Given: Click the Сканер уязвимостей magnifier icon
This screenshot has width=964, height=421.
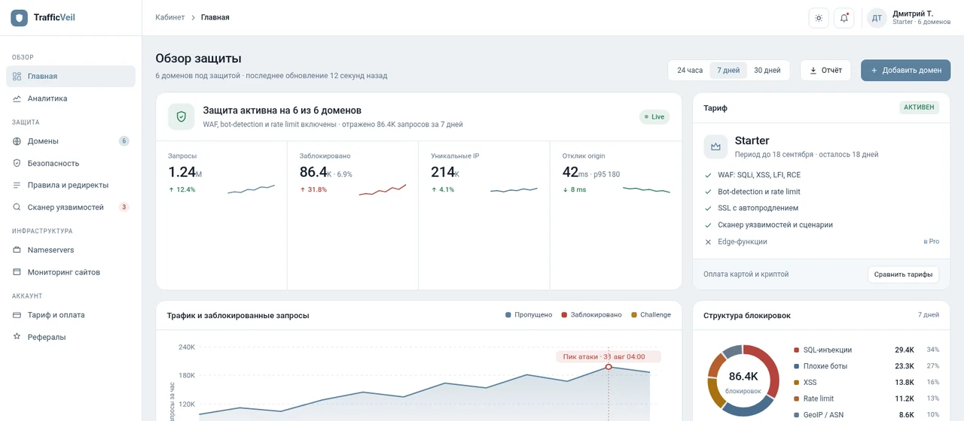Looking at the screenshot, I should [17, 207].
